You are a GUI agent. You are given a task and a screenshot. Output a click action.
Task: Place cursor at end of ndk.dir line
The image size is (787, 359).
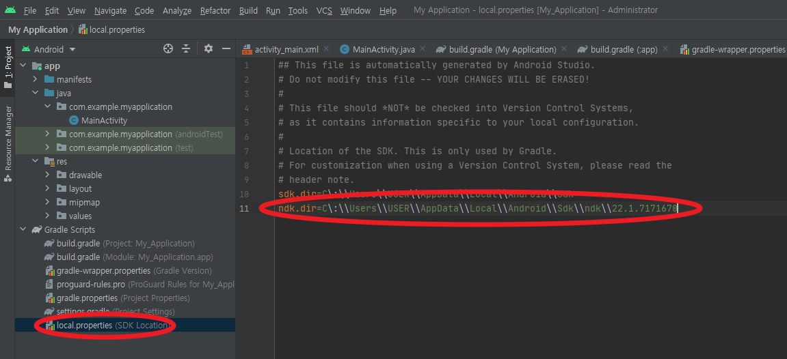click(678, 208)
